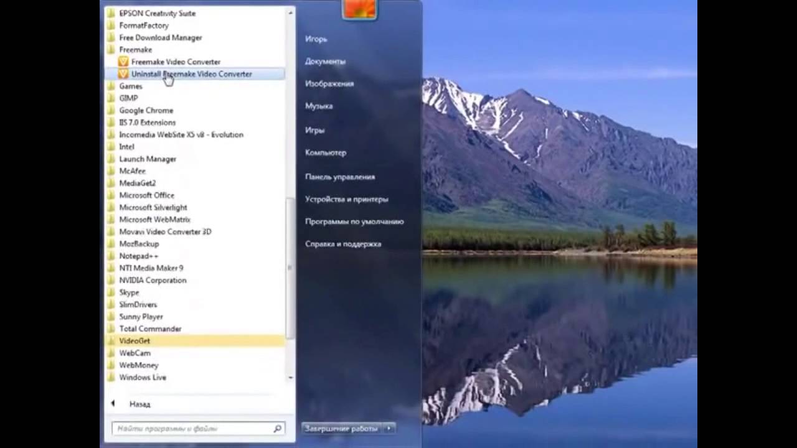The width and height of the screenshot is (797, 448).
Task: Click the search magnifier icon
Action: tap(278, 429)
